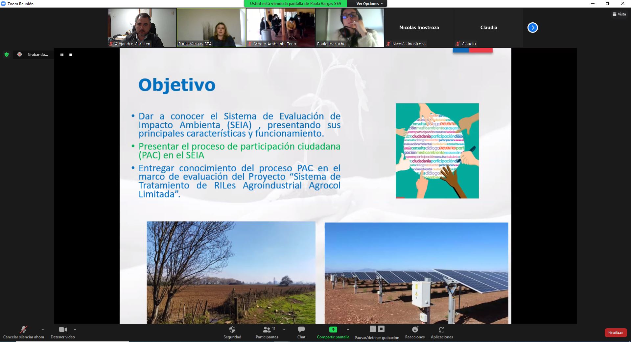Pause recording using top-left pause button

tap(62, 55)
